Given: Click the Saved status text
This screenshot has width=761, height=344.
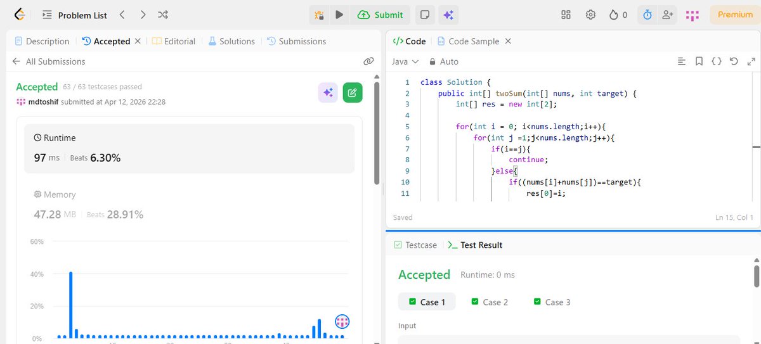Looking at the screenshot, I should 403,217.
